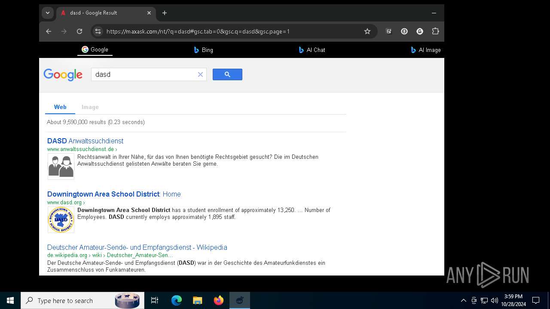
Task: Launch Firefox from taskbar
Action: point(219,300)
